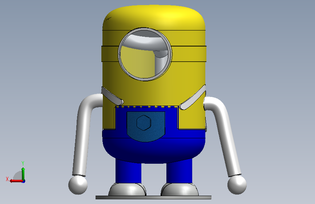Select the gray shoe on the viewer's right
This screenshot has width=315, height=204.
pyautogui.click(x=179, y=189)
